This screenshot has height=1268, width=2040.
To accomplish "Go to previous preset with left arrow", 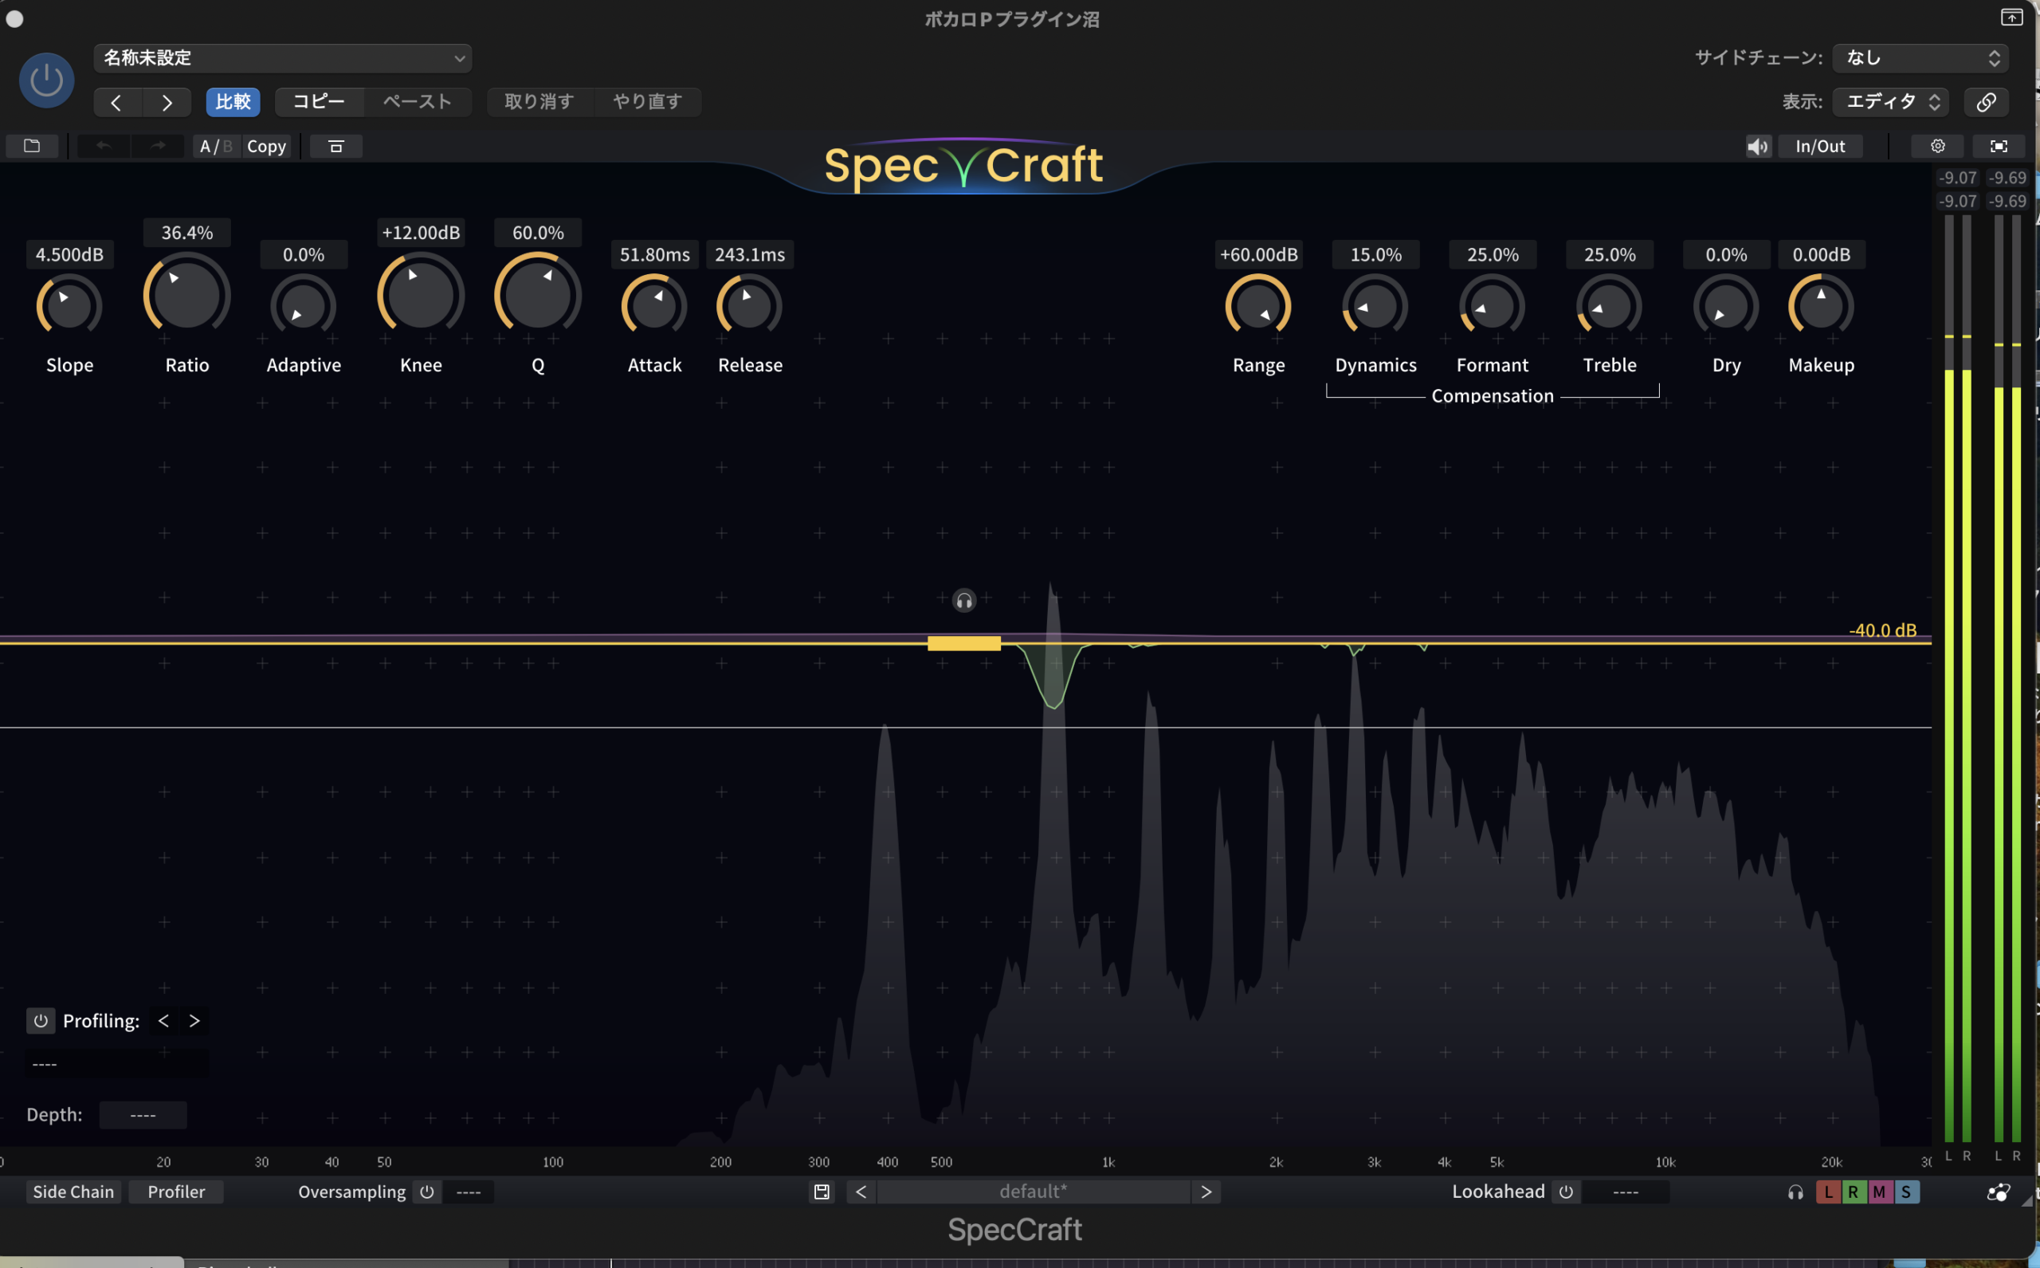I will [x=116, y=102].
